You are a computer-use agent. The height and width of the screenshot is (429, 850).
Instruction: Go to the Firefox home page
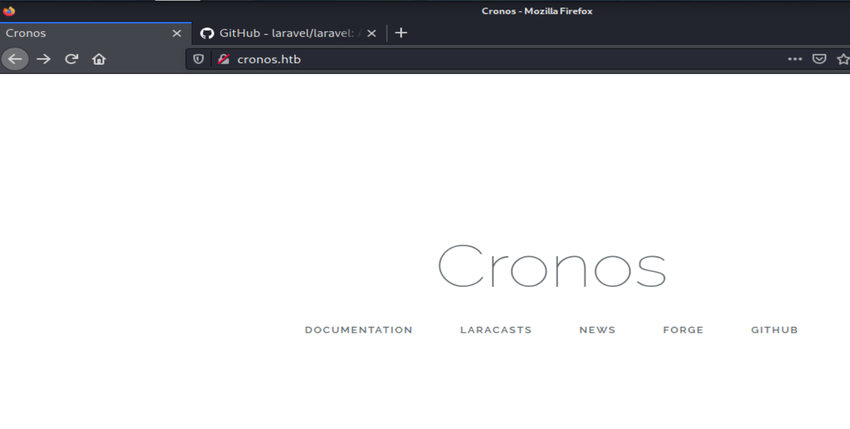coord(99,59)
